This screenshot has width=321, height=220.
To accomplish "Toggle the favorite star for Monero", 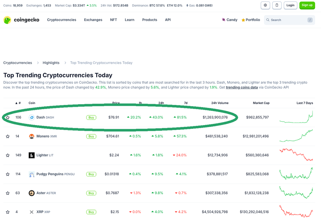I will click(8, 136).
